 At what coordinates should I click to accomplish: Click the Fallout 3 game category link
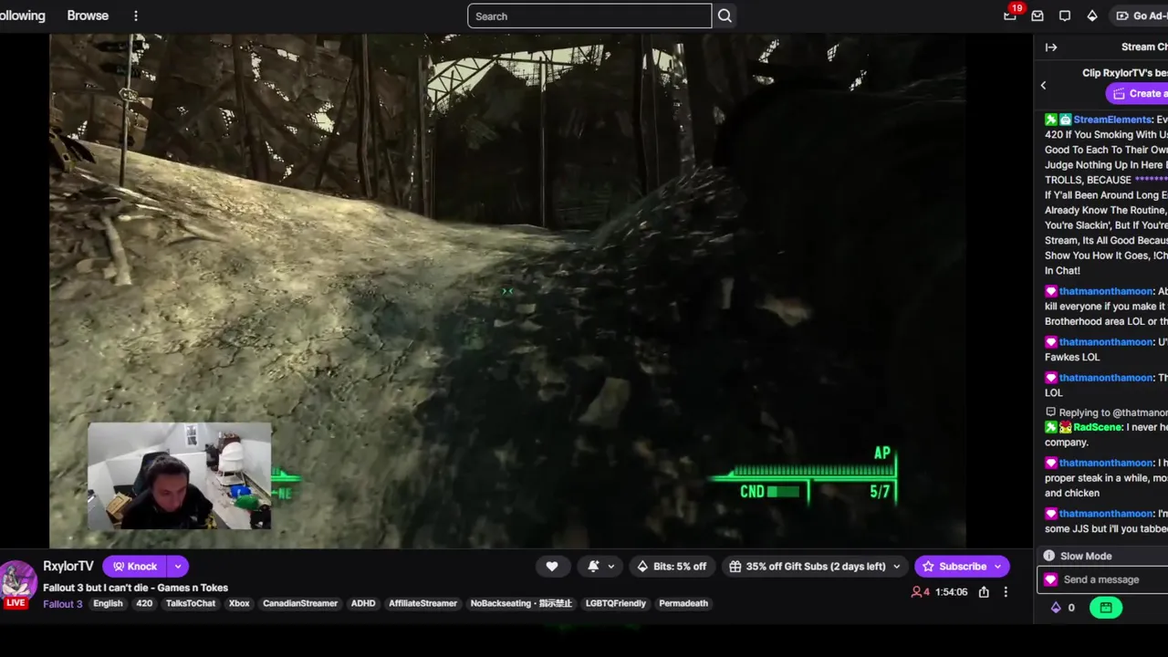62,604
